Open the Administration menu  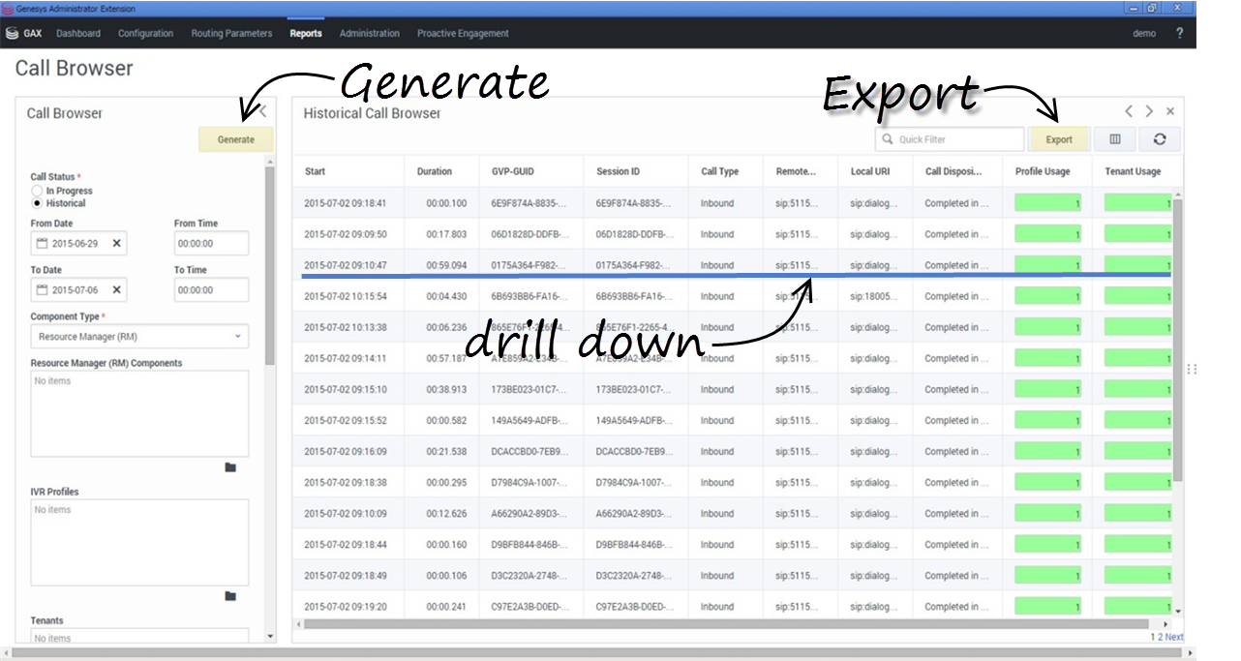pos(369,34)
